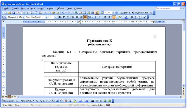The height and width of the screenshot is (109, 187).
Task: Open the Times New Roman font dropdown
Action: 46,17
